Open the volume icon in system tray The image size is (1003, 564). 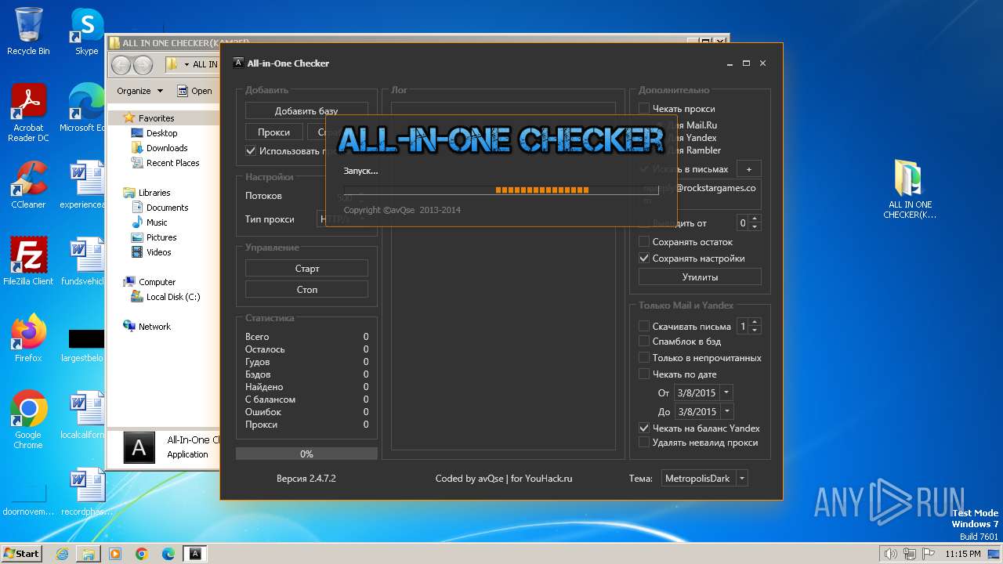891,554
